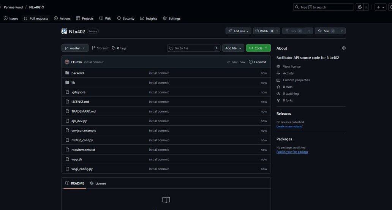
Task: Expand the master branch dropdown
Action: pos(75,48)
